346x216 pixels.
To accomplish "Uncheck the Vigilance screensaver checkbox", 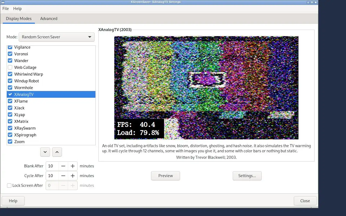I will 10,47.
